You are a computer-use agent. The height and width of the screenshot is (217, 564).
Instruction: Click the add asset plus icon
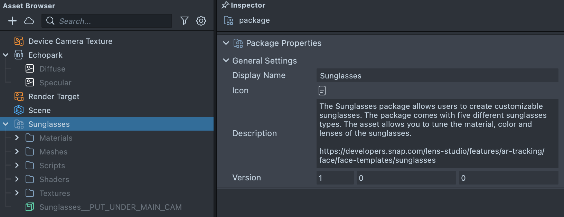click(x=12, y=21)
